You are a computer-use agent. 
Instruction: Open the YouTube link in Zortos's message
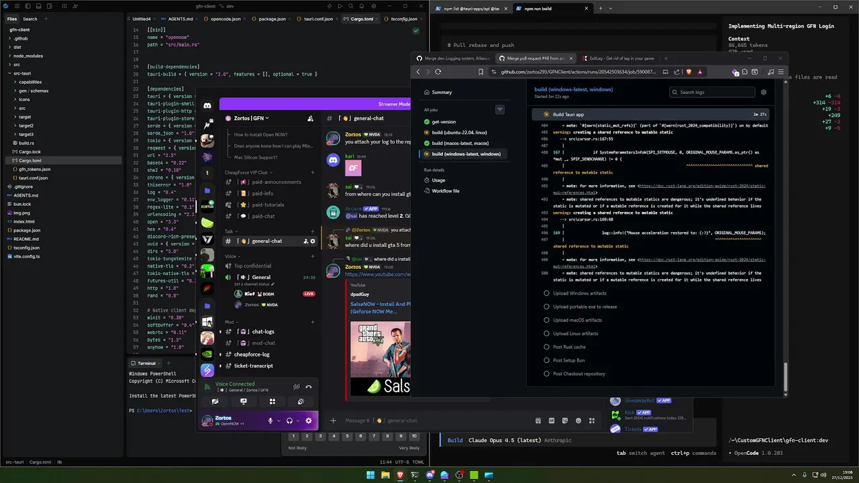coord(377,274)
